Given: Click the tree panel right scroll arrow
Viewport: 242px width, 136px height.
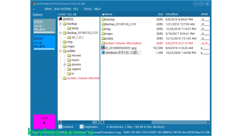Looking at the screenshot, I should pyautogui.click(x=97, y=122).
